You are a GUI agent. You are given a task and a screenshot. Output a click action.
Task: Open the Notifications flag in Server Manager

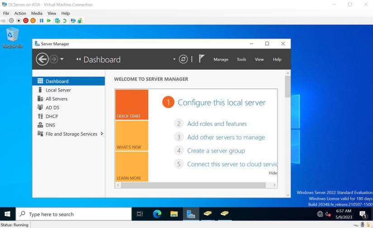[202, 58]
